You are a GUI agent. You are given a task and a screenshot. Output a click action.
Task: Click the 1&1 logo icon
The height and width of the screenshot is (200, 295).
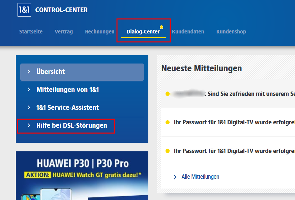[x=24, y=10]
